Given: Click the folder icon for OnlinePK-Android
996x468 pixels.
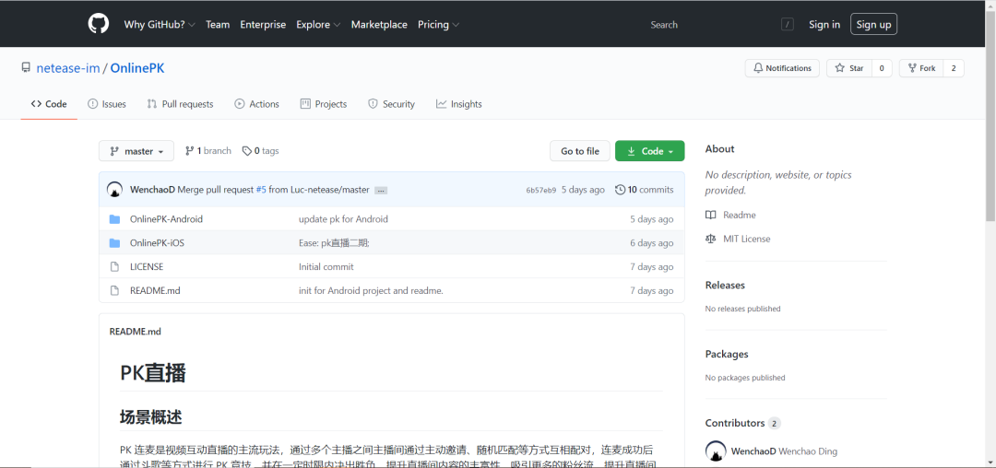Looking at the screenshot, I should coord(114,218).
